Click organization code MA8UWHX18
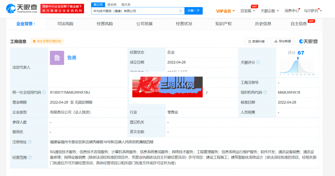The height and width of the screenshot is (176, 335). [289, 92]
